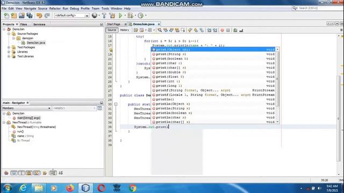Open the Tools menu
This screenshot has height=193, width=344.
(x=105, y=9)
